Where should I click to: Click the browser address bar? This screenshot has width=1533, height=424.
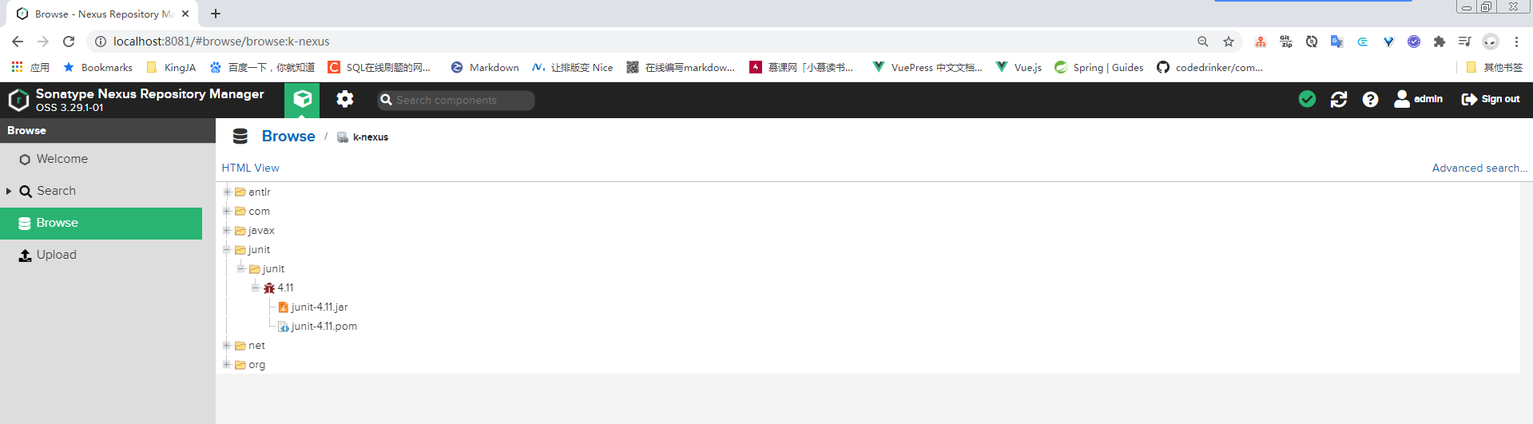pyautogui.click(x=639, y=42)
